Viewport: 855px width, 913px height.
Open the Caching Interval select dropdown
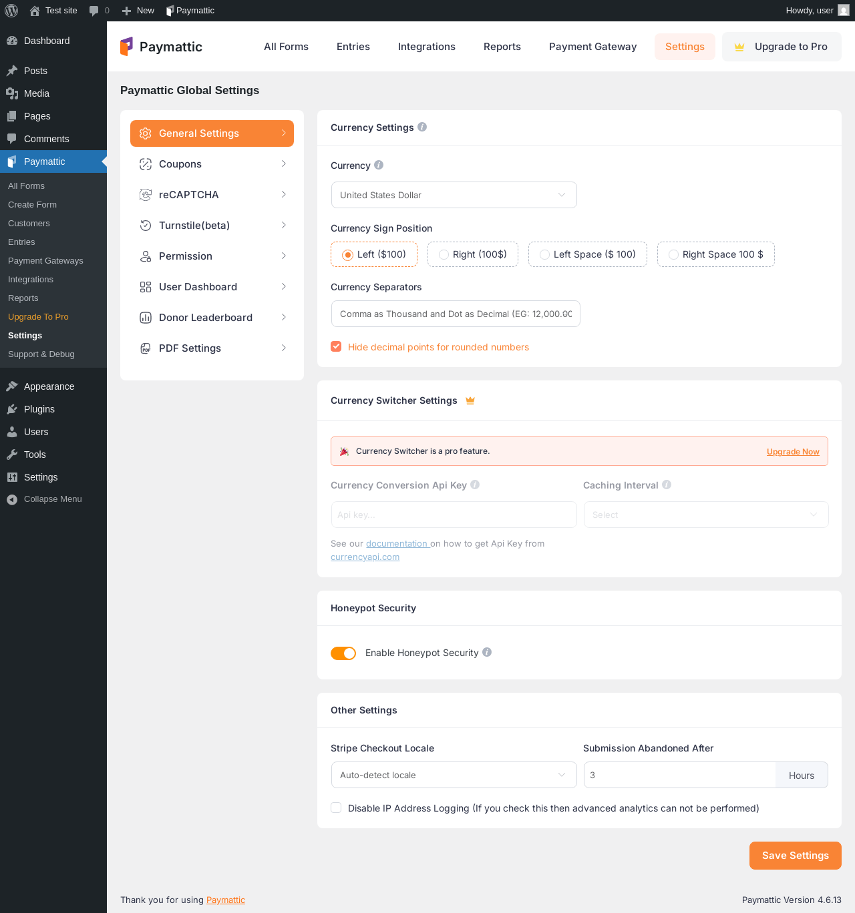click(706, 515)
